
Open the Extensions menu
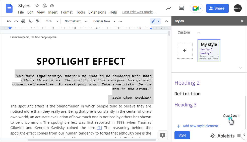[x=97, y=12]
